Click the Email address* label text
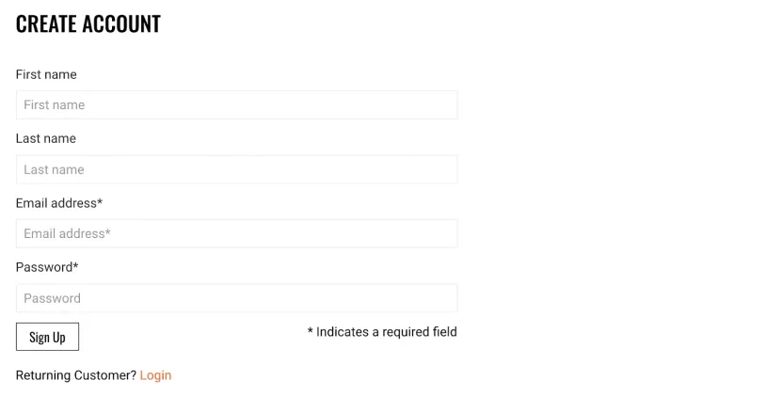Image resolution: width=766 pixels, height=396 pixels. 56,203
